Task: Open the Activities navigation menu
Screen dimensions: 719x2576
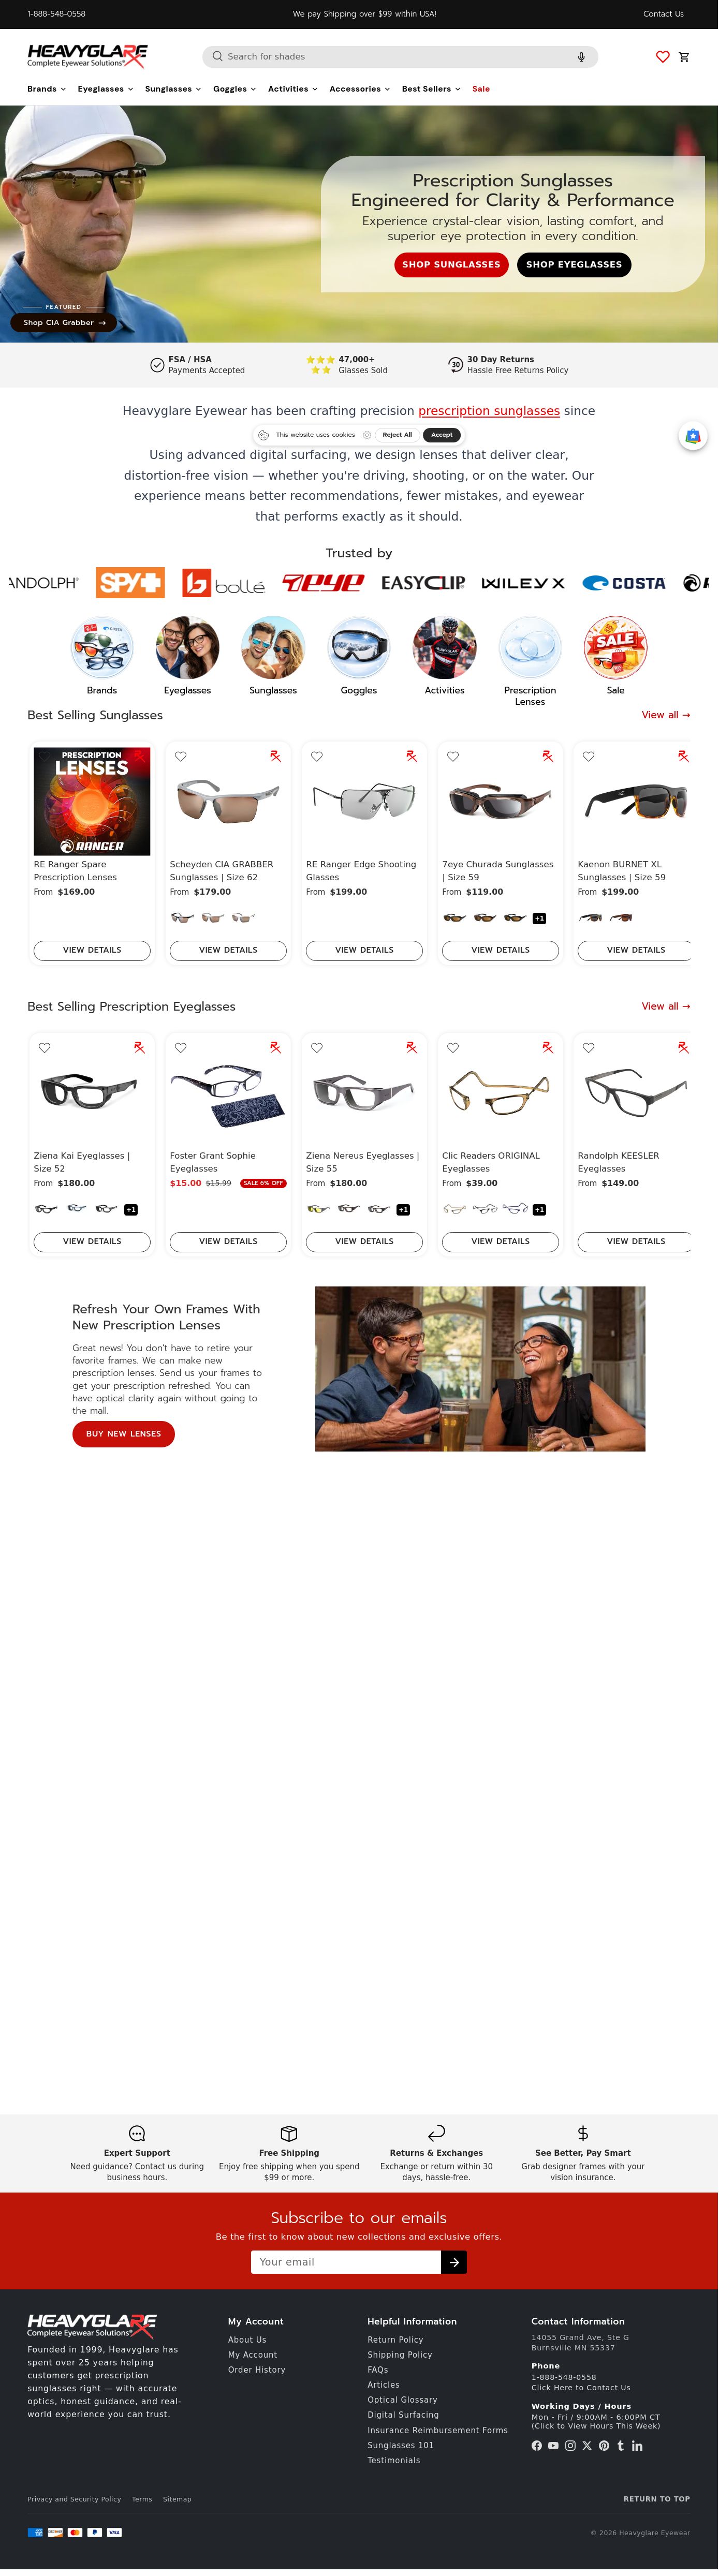Action: coord(292,89)
